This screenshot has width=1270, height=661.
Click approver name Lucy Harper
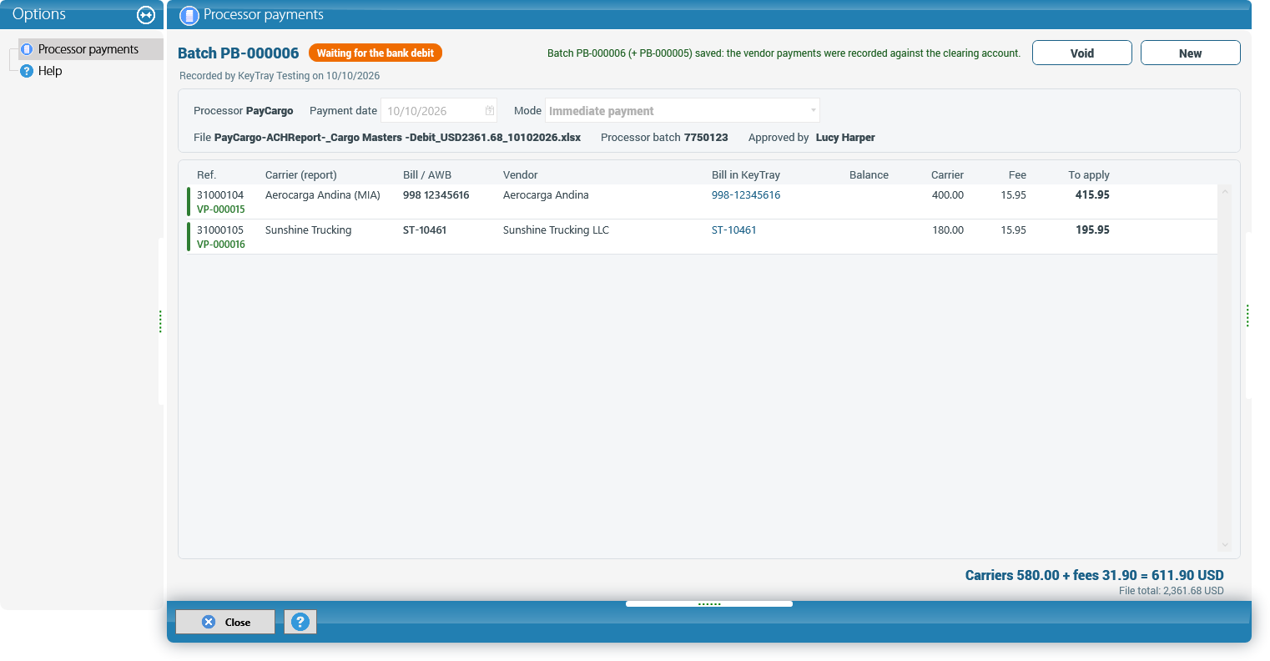pyautogui.click(x=845, y=138)
